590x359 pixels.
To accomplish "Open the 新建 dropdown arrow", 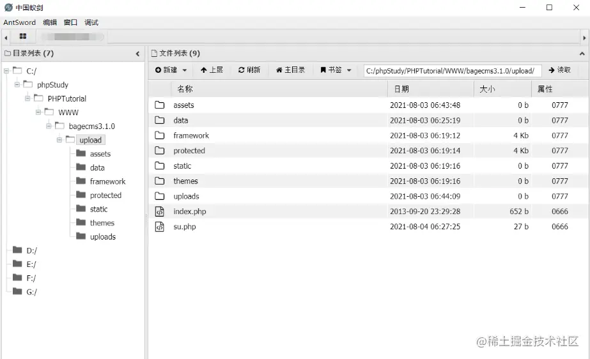I will pos(184,70).
